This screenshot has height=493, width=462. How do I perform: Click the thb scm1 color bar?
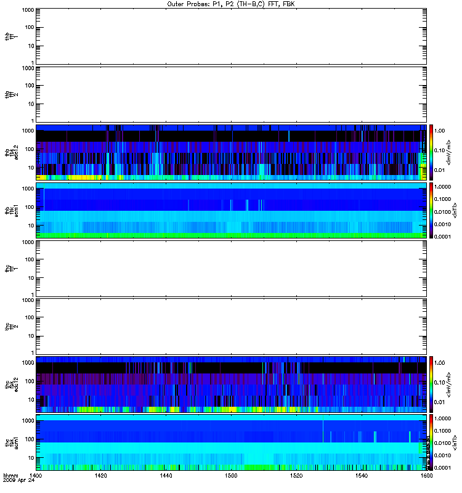[x=431, y=211]
